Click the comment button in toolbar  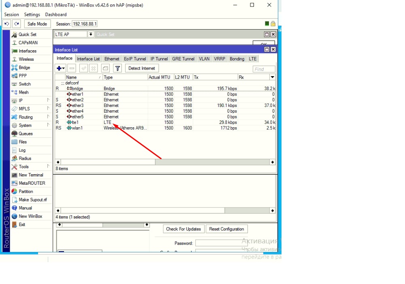pyautogui.click(x=105, y=68)
